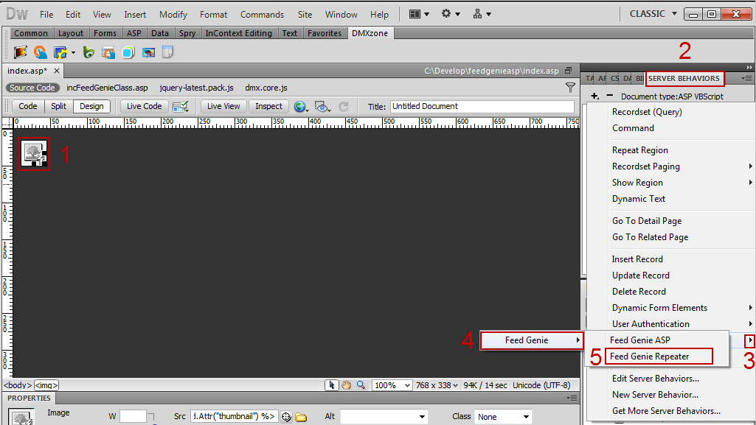
Task: Select the SERVER BEHAVIORS panel tab
Action: point(684,79)
